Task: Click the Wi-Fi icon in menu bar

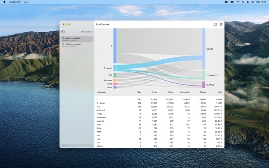Action: (238, 2)
